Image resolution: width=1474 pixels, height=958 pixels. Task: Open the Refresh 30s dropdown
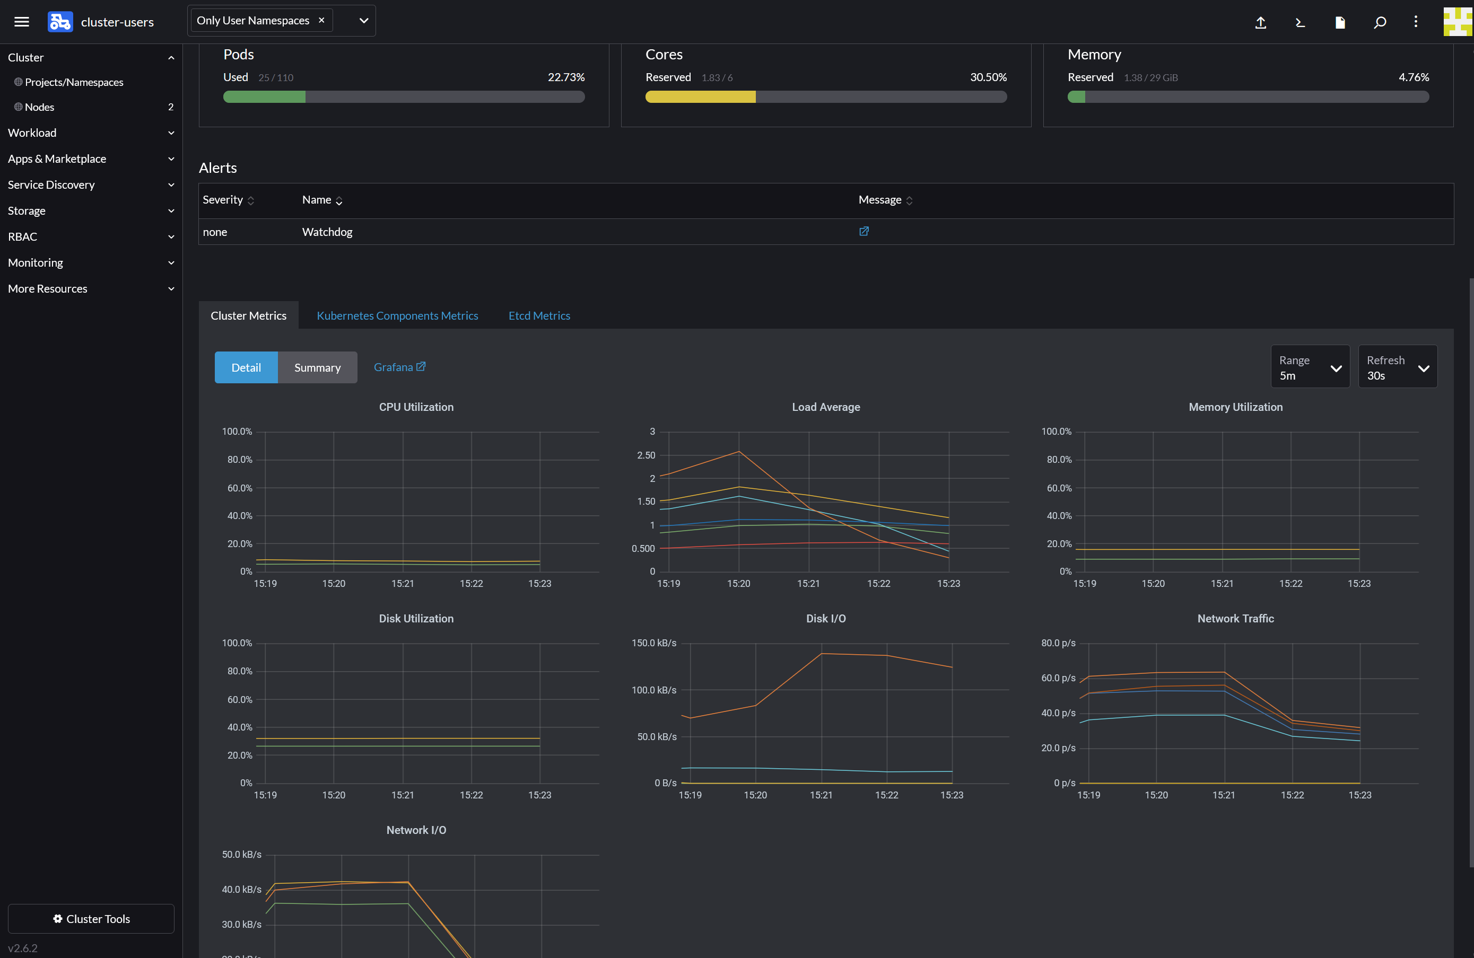(1397, 367)
